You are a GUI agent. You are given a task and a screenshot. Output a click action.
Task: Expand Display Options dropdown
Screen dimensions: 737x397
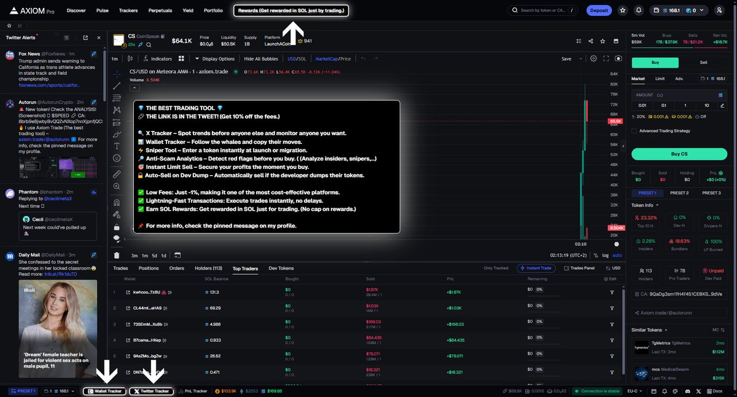(214, 58)
